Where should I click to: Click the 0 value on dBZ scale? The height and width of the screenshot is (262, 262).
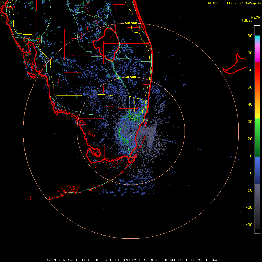tap(251, 173)
